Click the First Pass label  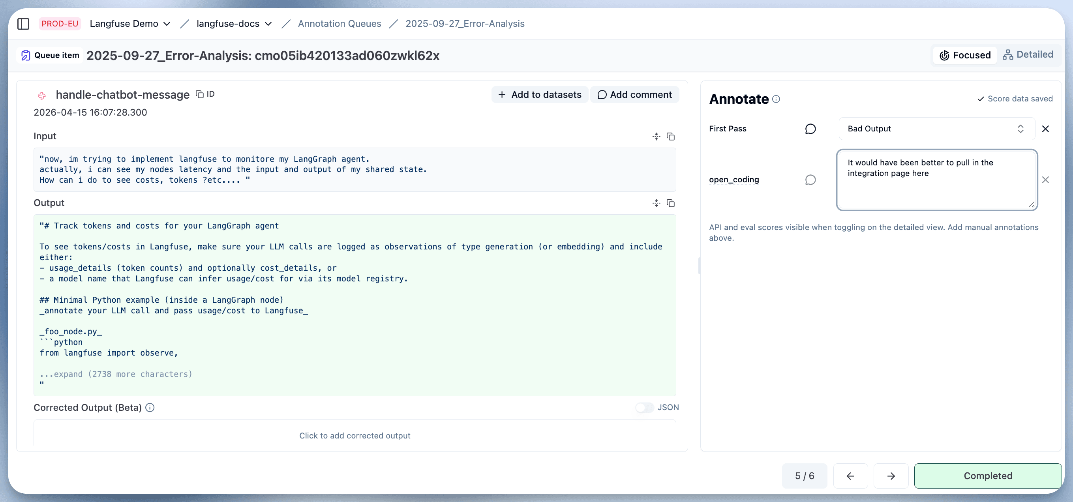click(728, 129)
